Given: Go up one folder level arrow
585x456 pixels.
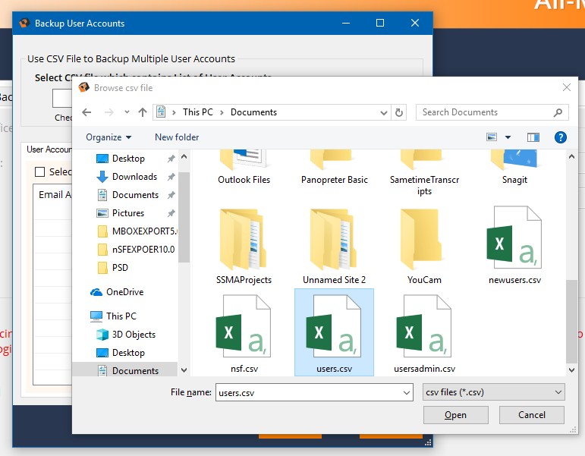Looking at the screenshot, I should (143, 112).
